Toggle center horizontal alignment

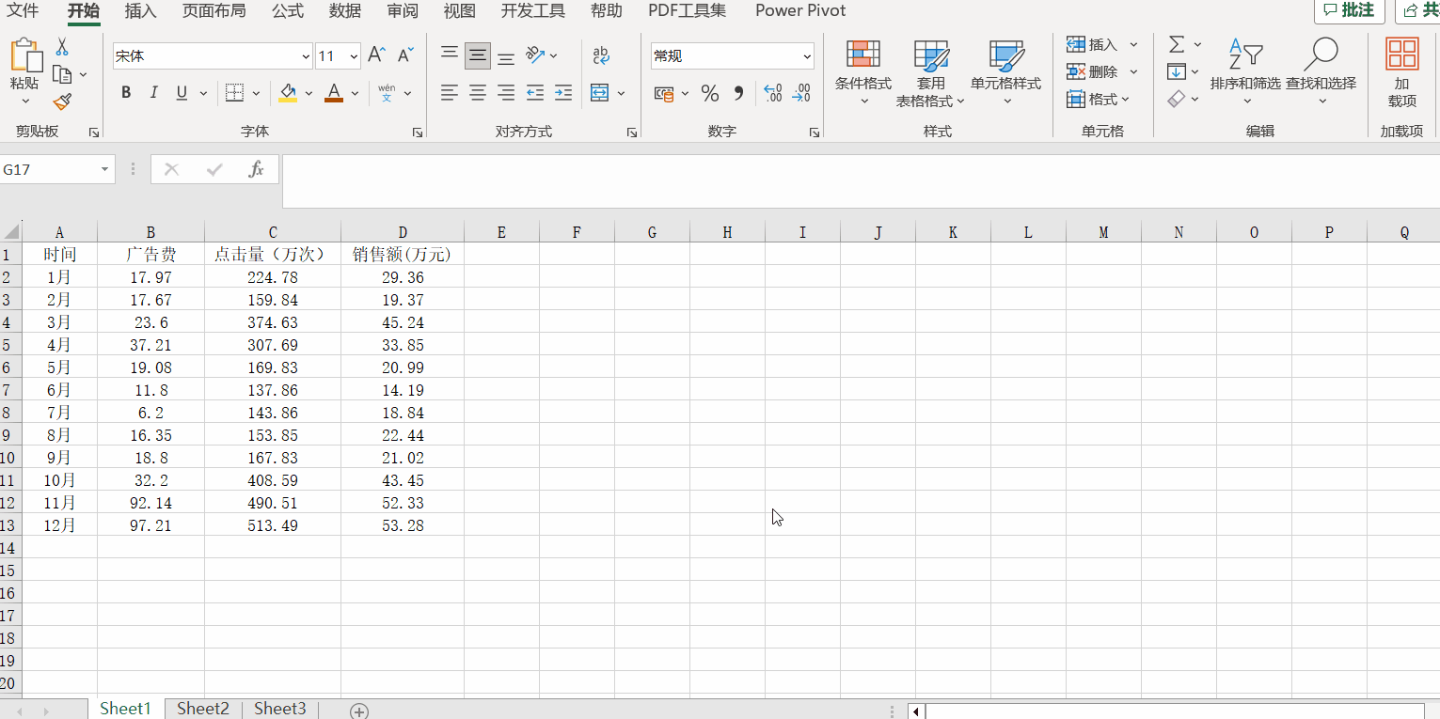[478, 93]
